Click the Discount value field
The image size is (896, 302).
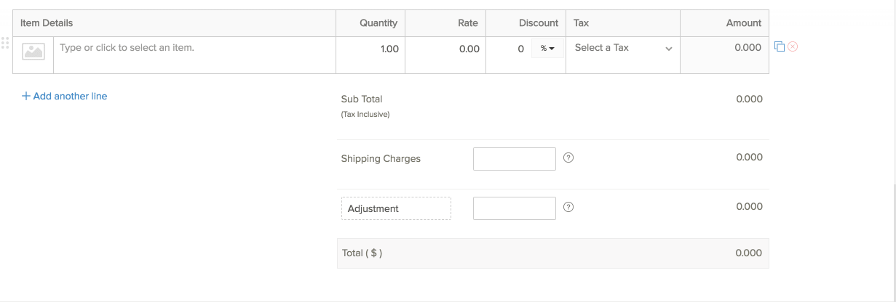click(510, 49)
